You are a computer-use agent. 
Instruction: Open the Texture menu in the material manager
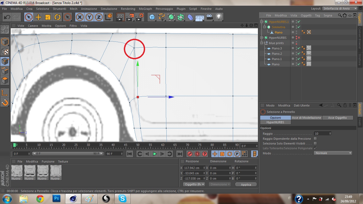[63, 161]
